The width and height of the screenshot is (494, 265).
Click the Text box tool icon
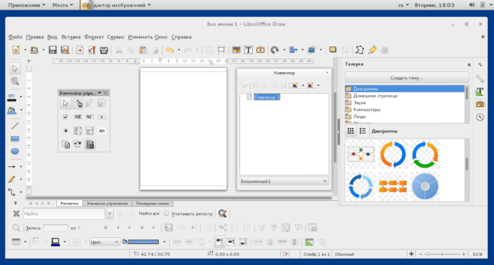pos(249,50)
